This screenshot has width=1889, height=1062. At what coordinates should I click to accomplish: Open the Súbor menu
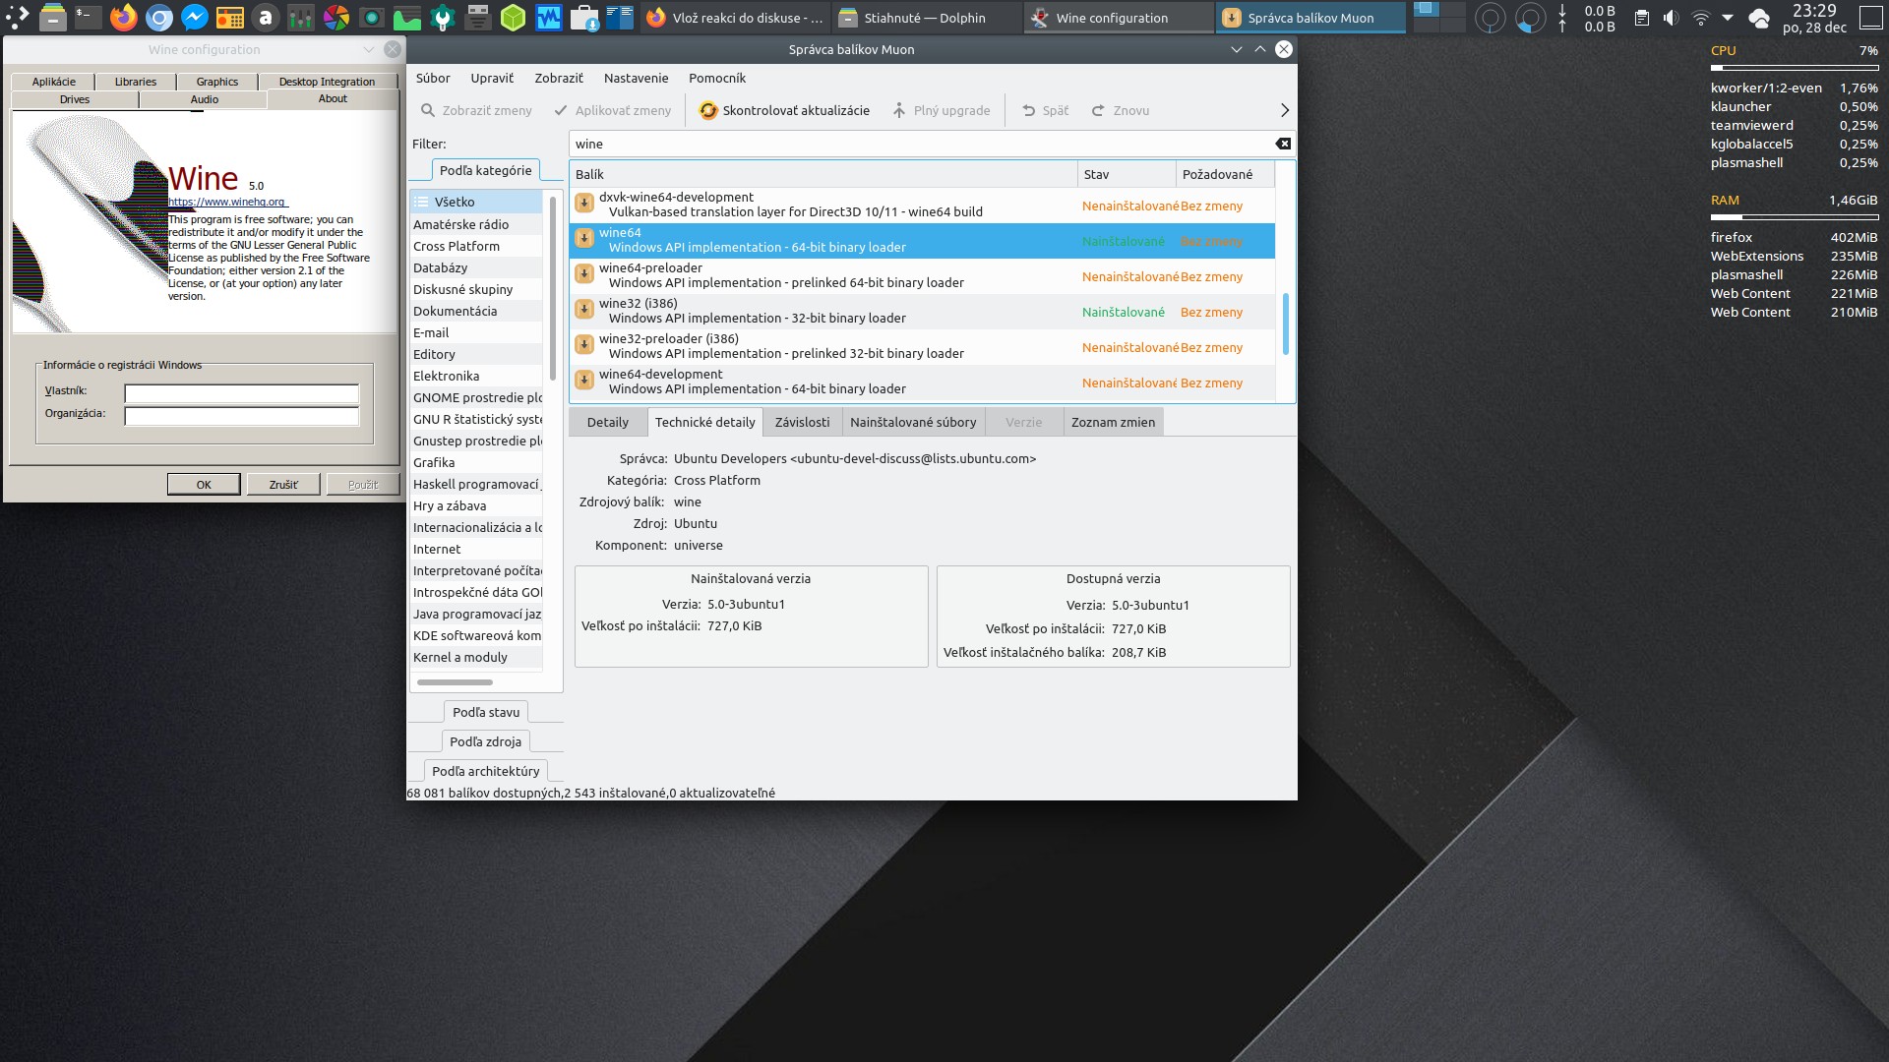point(433,78)
